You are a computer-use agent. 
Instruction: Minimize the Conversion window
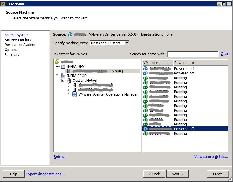click(x=219, y=4)
